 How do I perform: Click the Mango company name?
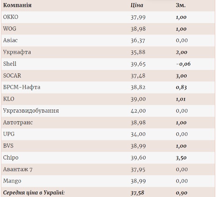[12, 181]
